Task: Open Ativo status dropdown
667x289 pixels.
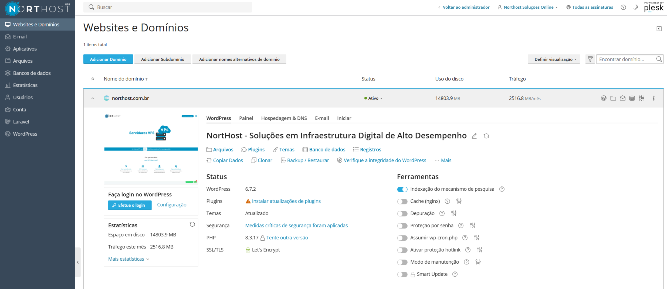Action: coord(373,98)
